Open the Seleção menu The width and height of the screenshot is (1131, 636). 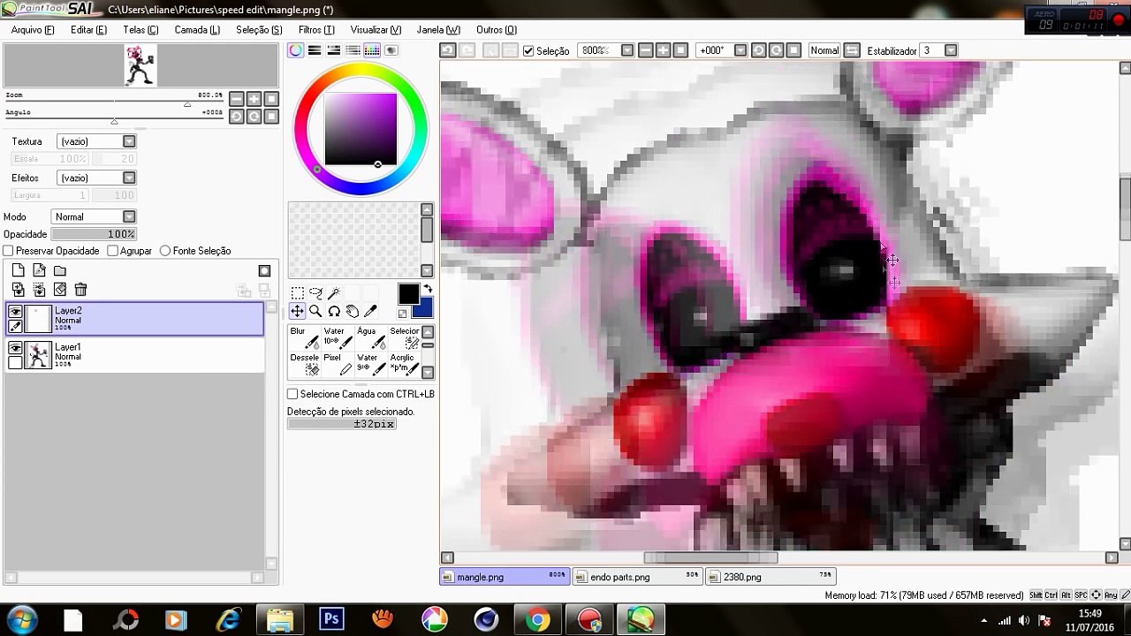(259, 29)
